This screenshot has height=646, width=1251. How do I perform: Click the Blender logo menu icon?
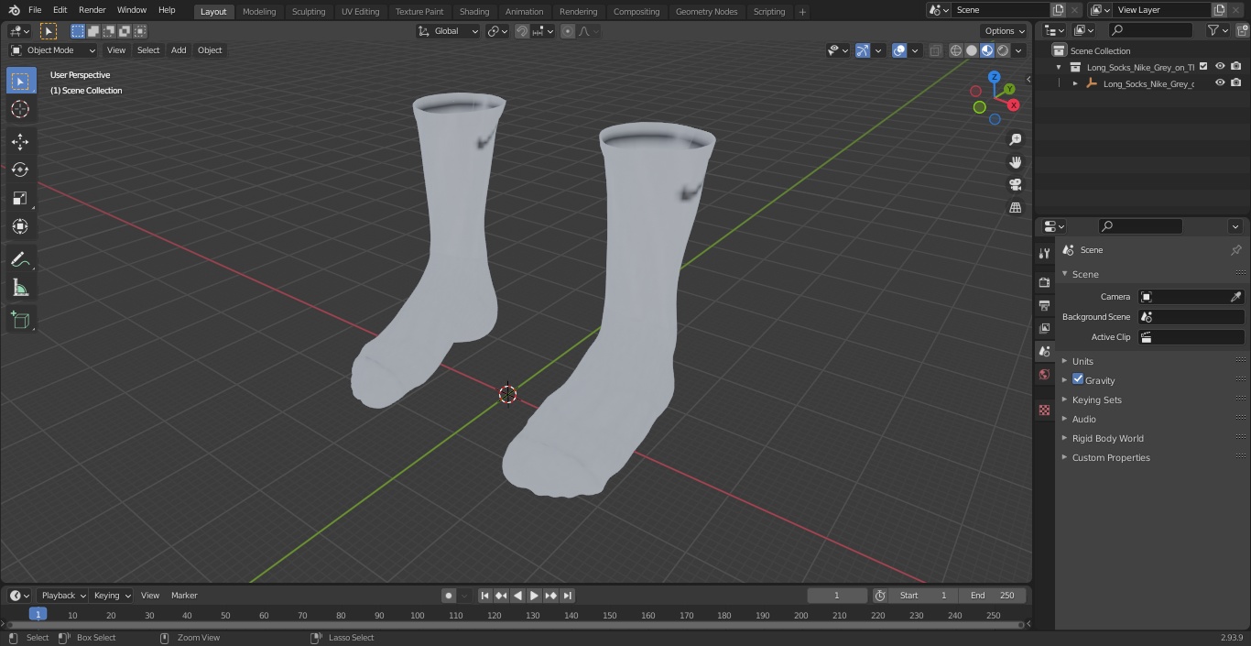pyautogui.click(x=14, y=10)
